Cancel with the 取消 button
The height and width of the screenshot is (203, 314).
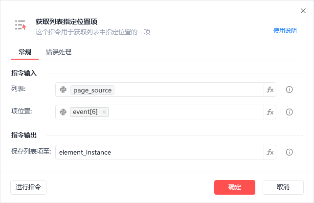(x=283, y=187)
